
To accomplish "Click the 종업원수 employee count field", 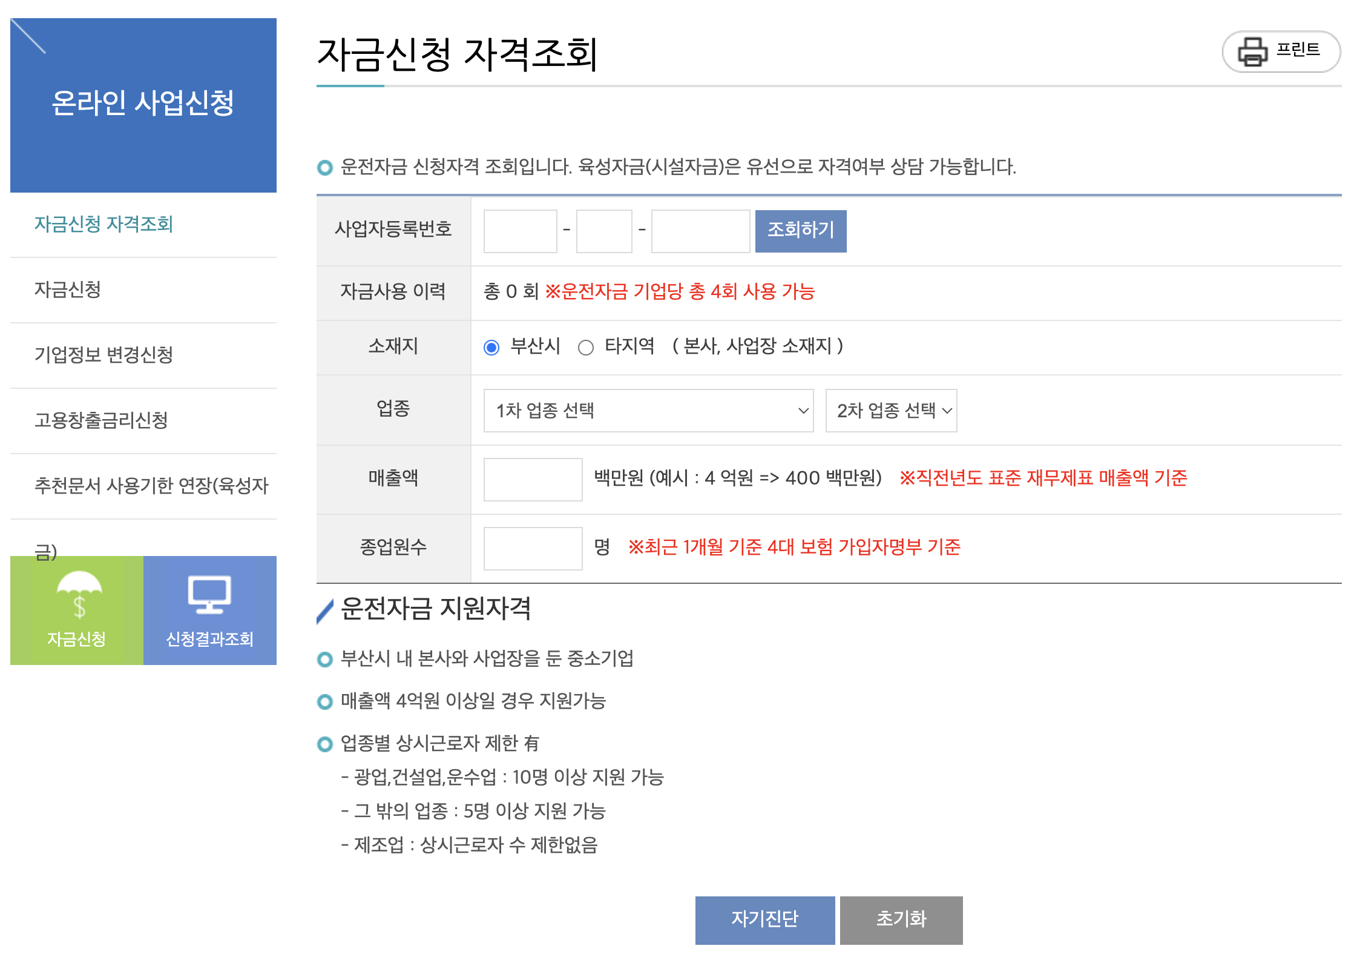I will click(x=533, y=547).
